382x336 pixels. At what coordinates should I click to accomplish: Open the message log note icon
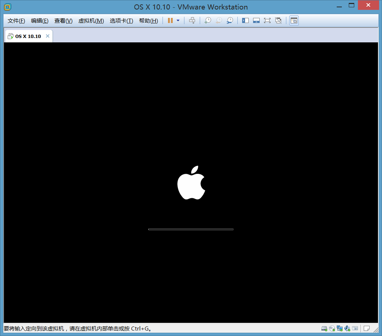(x=367, y=328)
